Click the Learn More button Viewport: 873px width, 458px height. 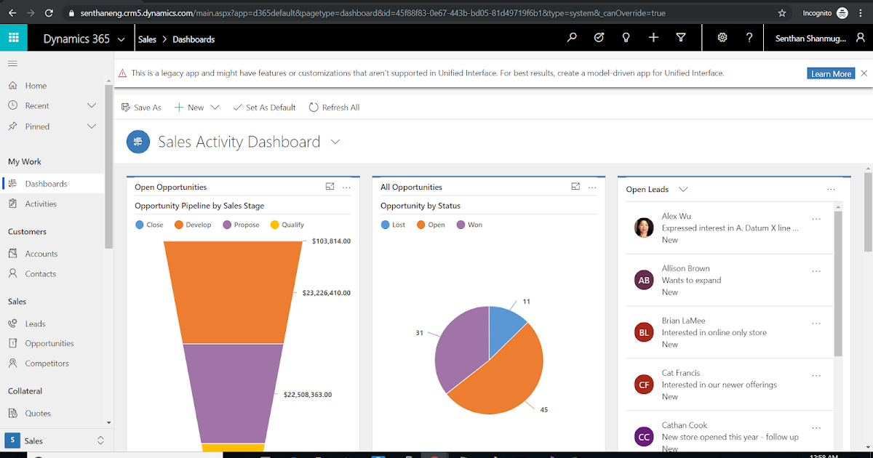(831, 73)
